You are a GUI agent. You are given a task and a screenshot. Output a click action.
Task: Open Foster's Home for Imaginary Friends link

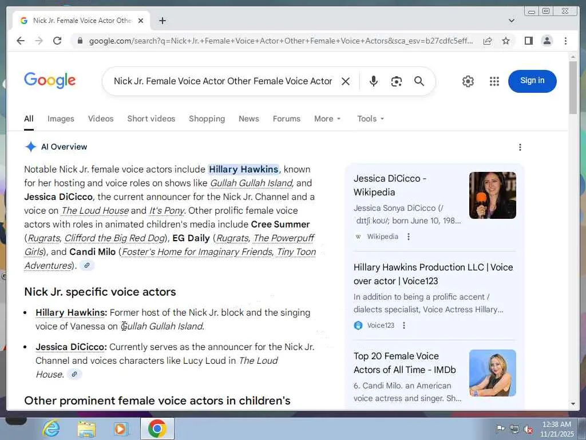tap(197, 252)
